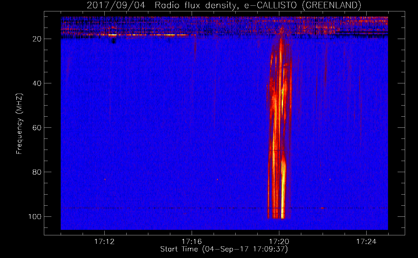Click the 17:16 time tick label

pos(192,242)
